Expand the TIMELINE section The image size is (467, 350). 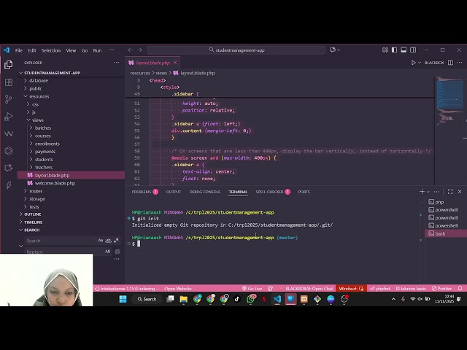point(33,222)
